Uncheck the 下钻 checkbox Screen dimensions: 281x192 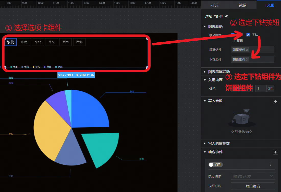[x=248, y=35]
